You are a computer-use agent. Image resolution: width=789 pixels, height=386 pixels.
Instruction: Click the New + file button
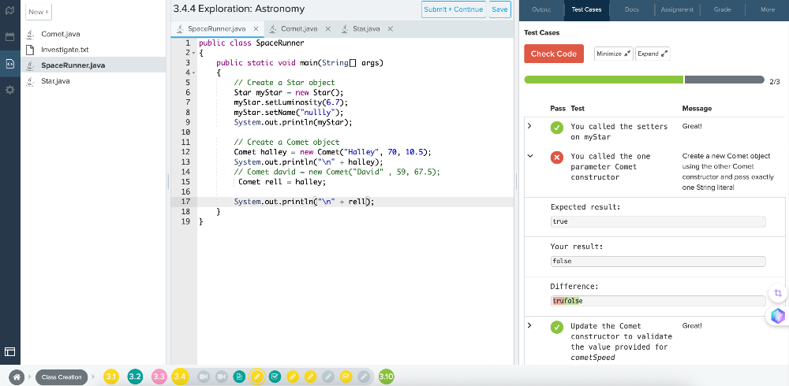[x=39, y=12]
